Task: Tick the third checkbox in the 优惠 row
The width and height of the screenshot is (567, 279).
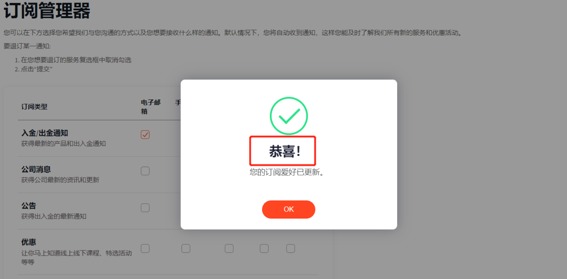Action: [229, 248]
